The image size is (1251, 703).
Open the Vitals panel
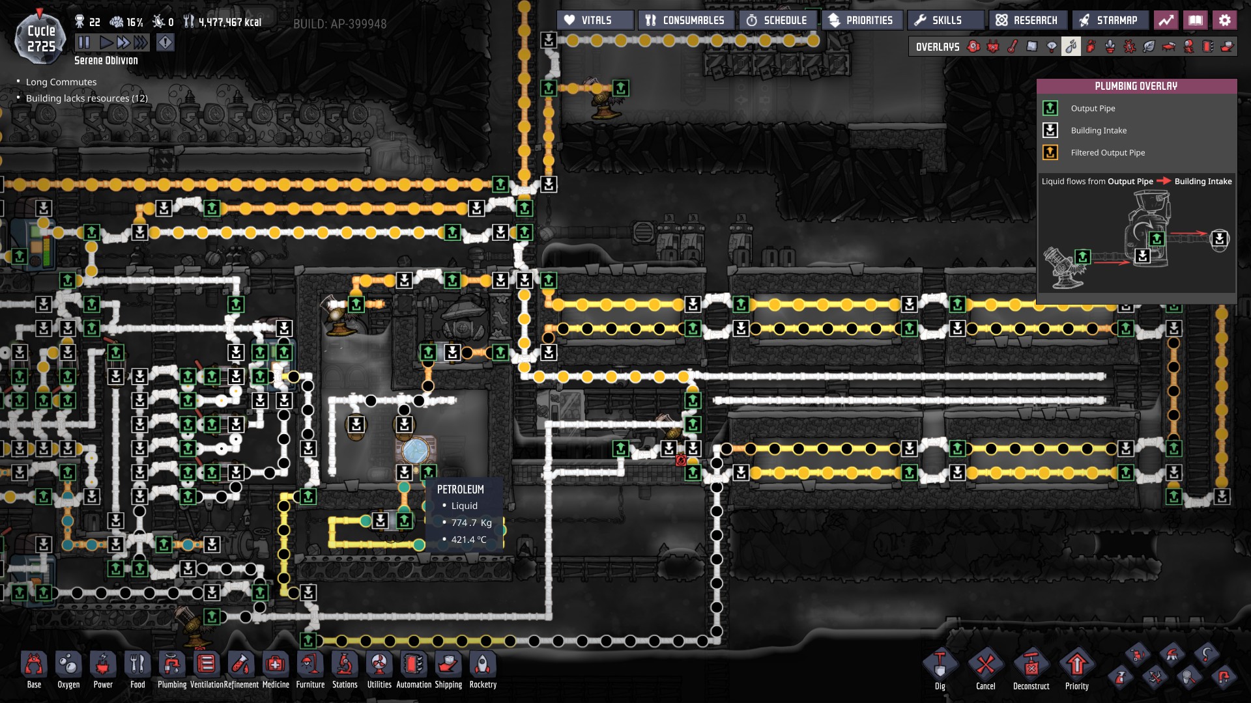595,20
